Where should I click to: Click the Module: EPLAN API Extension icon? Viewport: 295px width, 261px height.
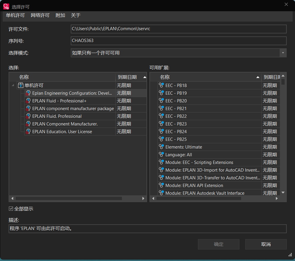click(x=161, y=186)
